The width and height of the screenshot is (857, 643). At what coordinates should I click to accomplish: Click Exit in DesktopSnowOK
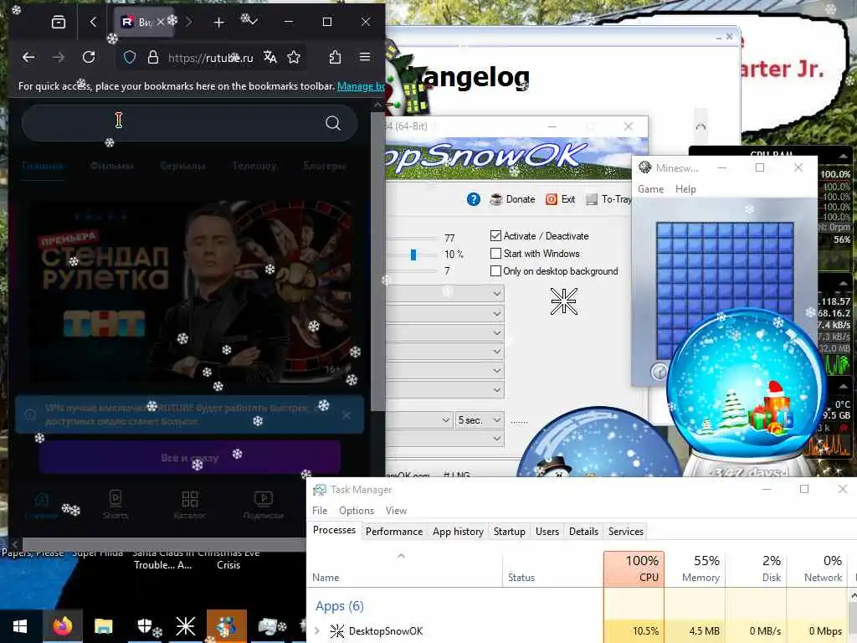coord(560,199)
